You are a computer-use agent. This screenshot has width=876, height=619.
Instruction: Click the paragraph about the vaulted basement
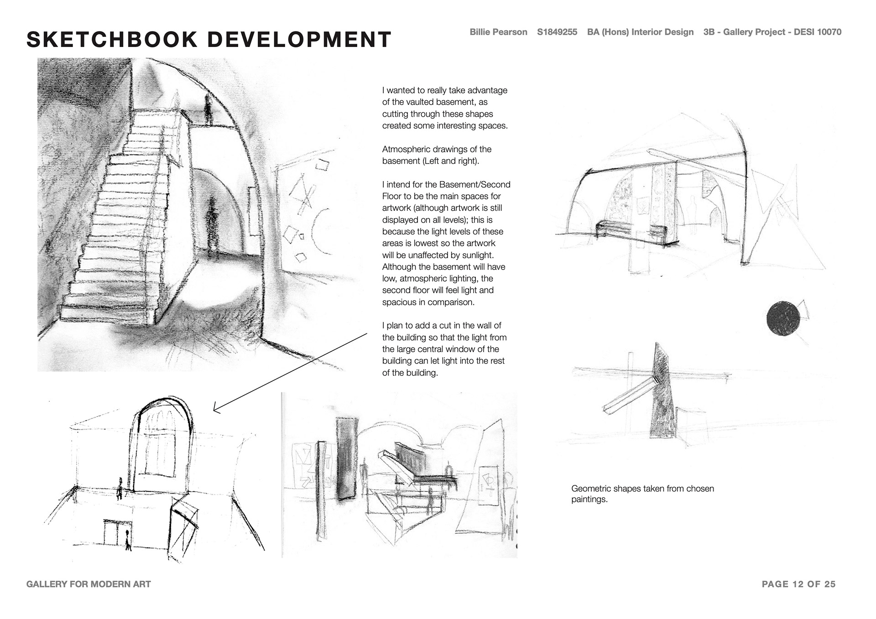[445, 108]
